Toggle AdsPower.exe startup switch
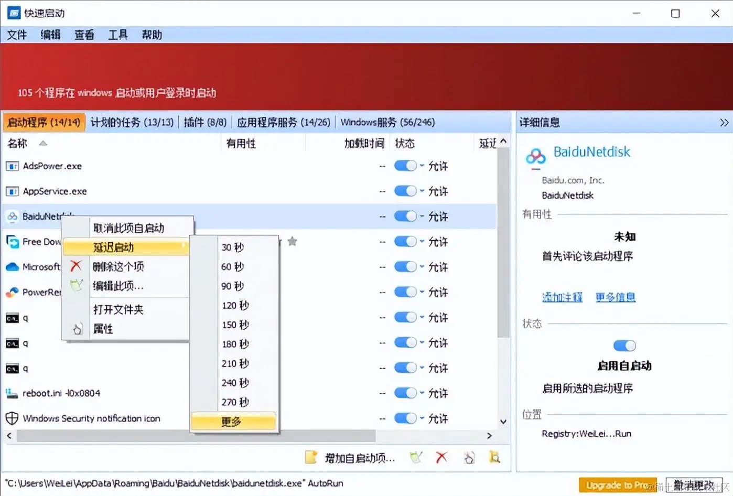This screenshot has width=733, height=496. point(405,166)
